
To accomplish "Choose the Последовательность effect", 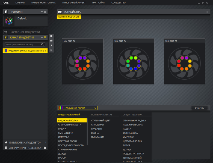I will [71, 145].
